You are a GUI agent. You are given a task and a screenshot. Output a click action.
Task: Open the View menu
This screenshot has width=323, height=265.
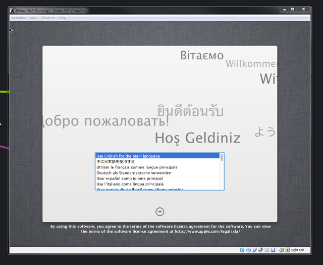(x=34, y=18)
